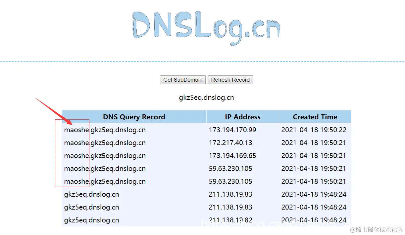The height and width of the screenshot is (235, 405).
Task: Click DNS record in the 173.194.169.65 row
Action: (105, 156)
